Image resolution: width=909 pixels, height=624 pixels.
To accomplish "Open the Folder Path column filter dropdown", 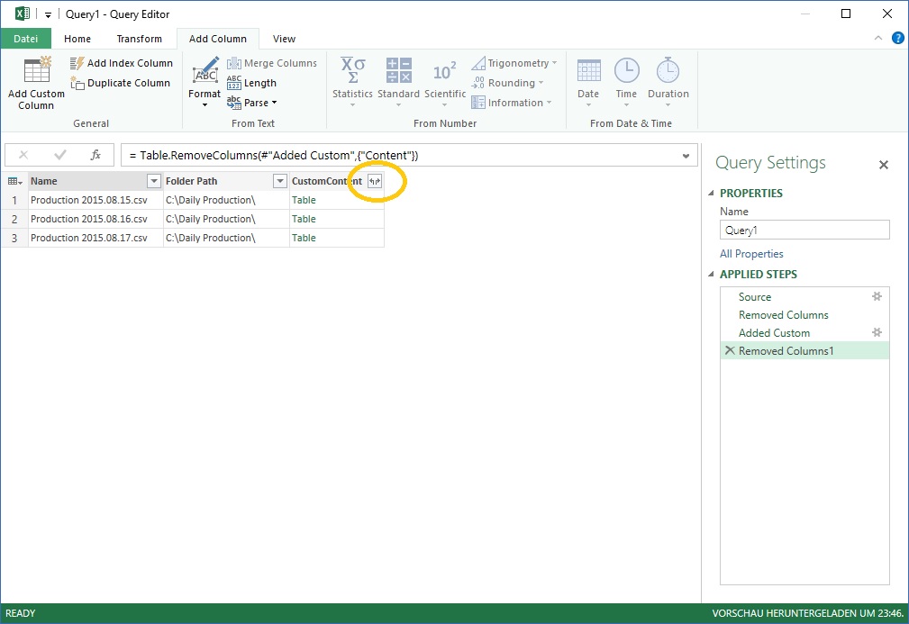I will point(279,181).
